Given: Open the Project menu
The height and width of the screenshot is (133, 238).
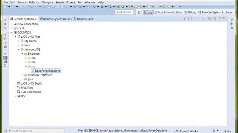Looking at the screenshot, I should (71, 3).
